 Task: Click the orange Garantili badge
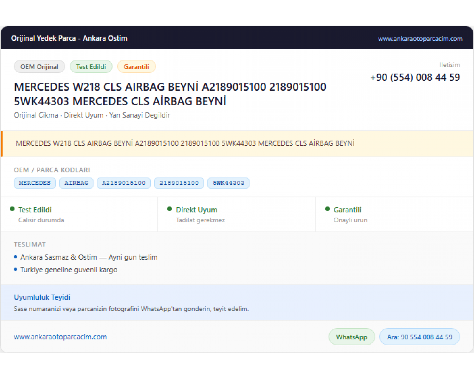point(136,67)
